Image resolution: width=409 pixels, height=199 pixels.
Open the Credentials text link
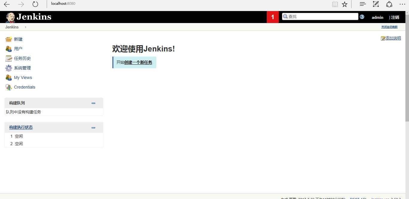[x=25, y=87]
